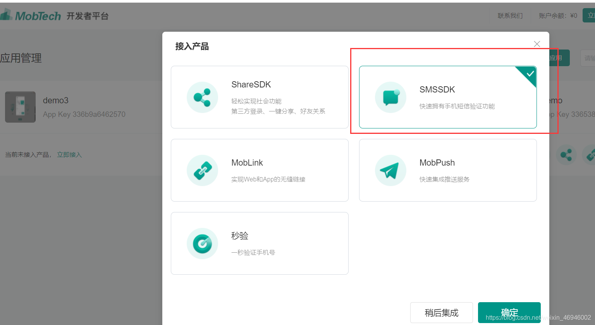Click the 开发者平台 header text
Viewport: 595px width, 325px height.
(88, 16)
